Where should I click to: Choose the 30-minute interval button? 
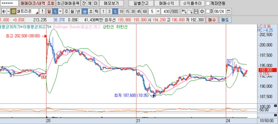click(133, 12)
